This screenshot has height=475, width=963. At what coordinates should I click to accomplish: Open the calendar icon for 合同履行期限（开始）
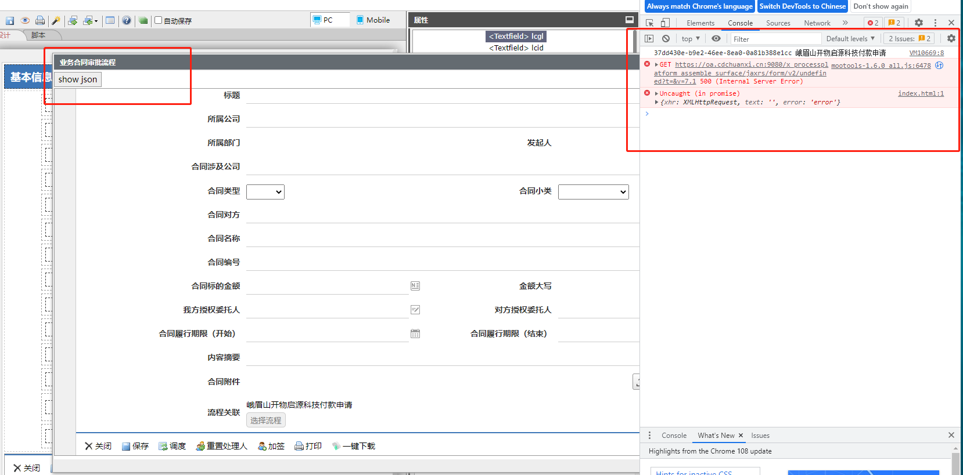pyautogui.click(x=415, y=333)
